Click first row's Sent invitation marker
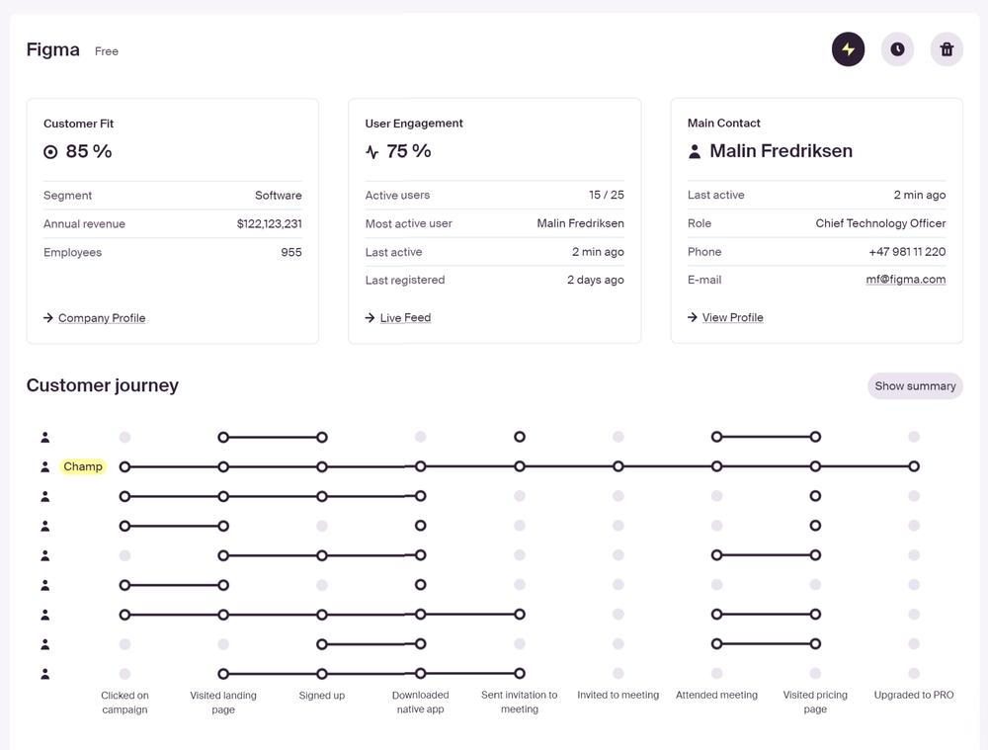988x750 pixels. coord(520,437)
